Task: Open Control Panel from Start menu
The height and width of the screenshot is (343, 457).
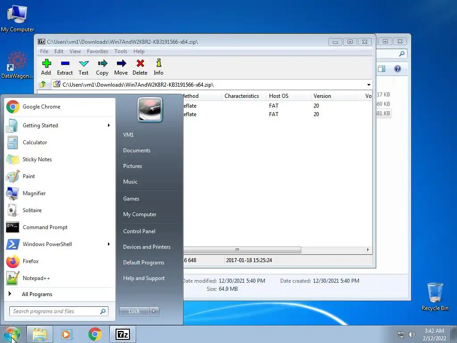Action: (139, 231)
